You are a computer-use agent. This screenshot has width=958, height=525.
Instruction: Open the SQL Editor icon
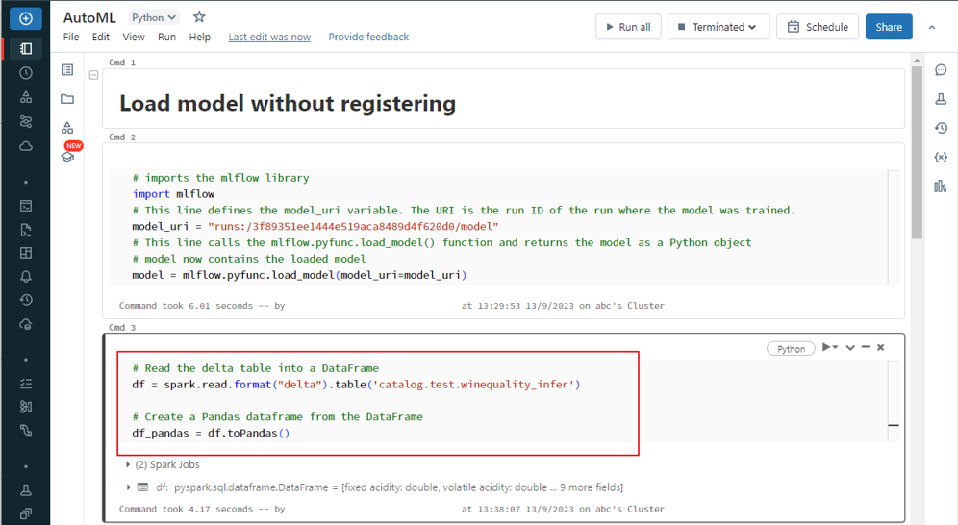point(26,206)
